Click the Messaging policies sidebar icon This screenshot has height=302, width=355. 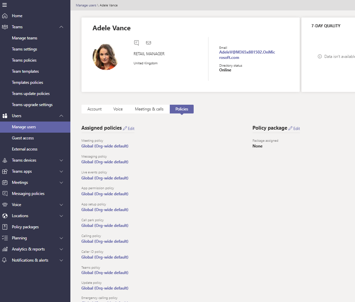pos(5,194)
